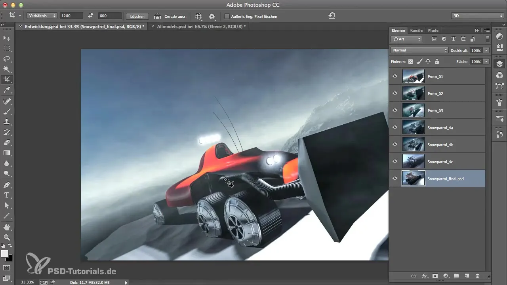Screen dimensions: 507x285
Task: Open crop overlay grid options
Action: (x=198, y=16)
